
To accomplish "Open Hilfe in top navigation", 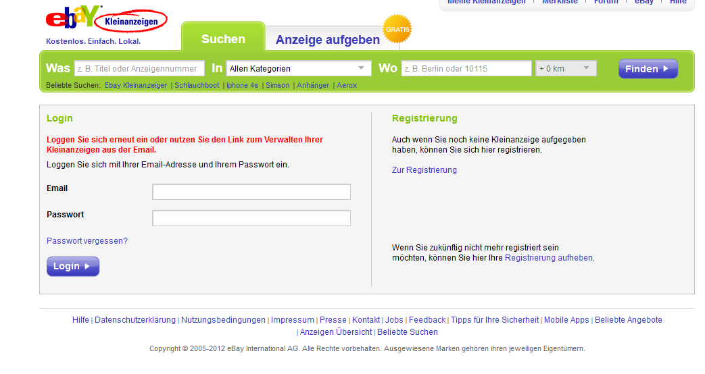I will 678,2.
